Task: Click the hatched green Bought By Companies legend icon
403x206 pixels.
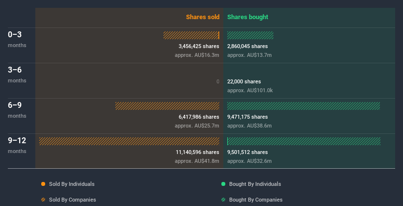Action: coord(223,200)
